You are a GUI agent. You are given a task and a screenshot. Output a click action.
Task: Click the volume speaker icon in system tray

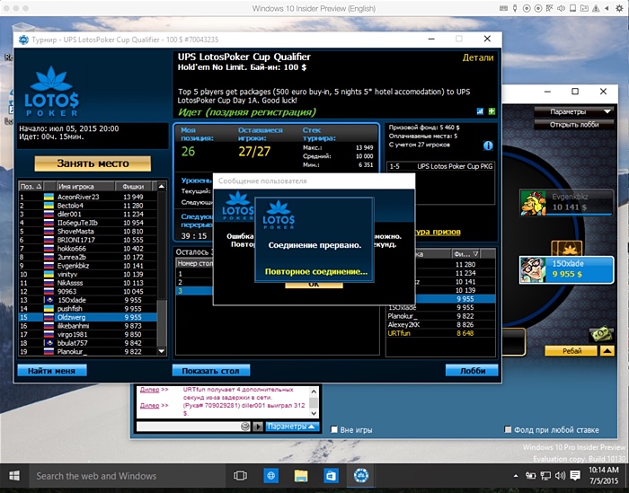(x=560, y=476)
